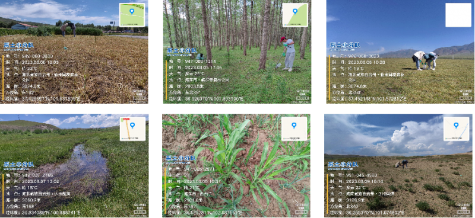Click the 采土小分队 title on the cloudy shrubland photo
Viewport: 475px width, 218px height.
[x=343, y=165]
